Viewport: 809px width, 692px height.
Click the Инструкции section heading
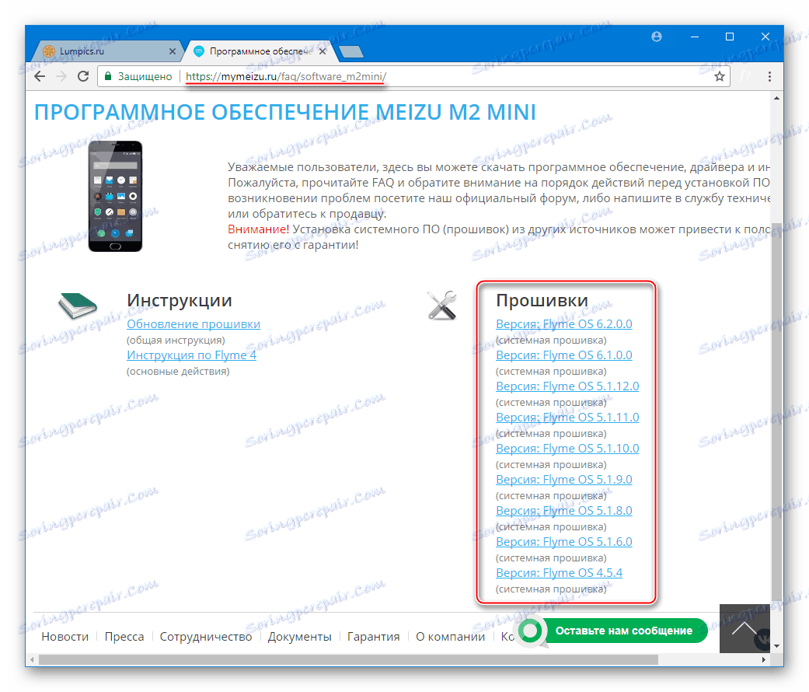coord(179,300)
